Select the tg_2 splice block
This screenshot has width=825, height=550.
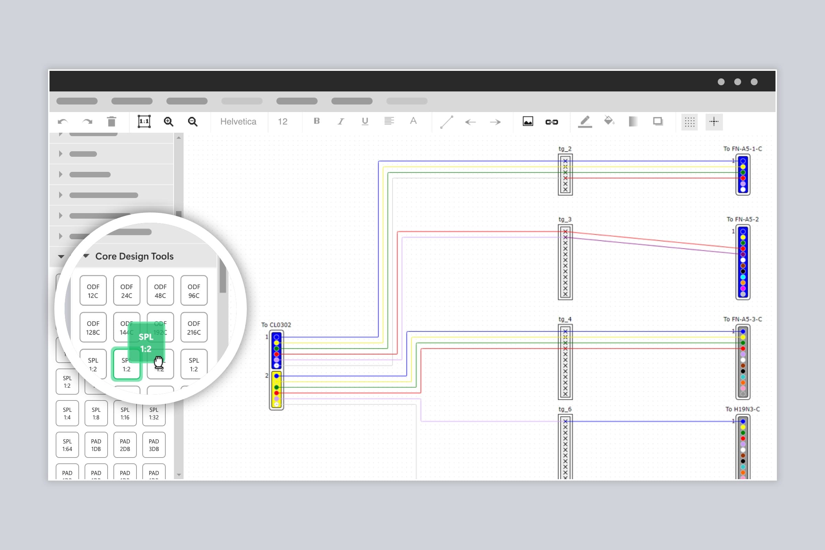point(565,175)
